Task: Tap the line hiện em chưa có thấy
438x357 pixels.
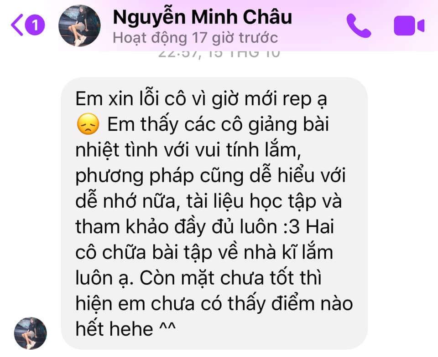Action: [214, 303]
